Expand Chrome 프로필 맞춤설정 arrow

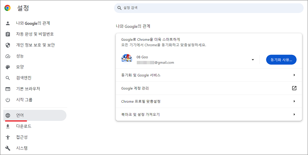coord(294,101)
